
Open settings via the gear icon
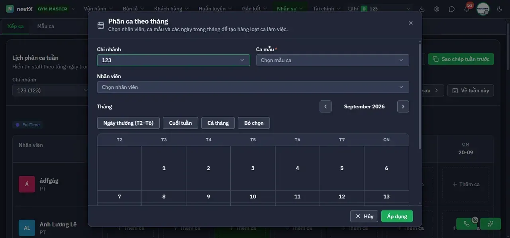[437, 9]
